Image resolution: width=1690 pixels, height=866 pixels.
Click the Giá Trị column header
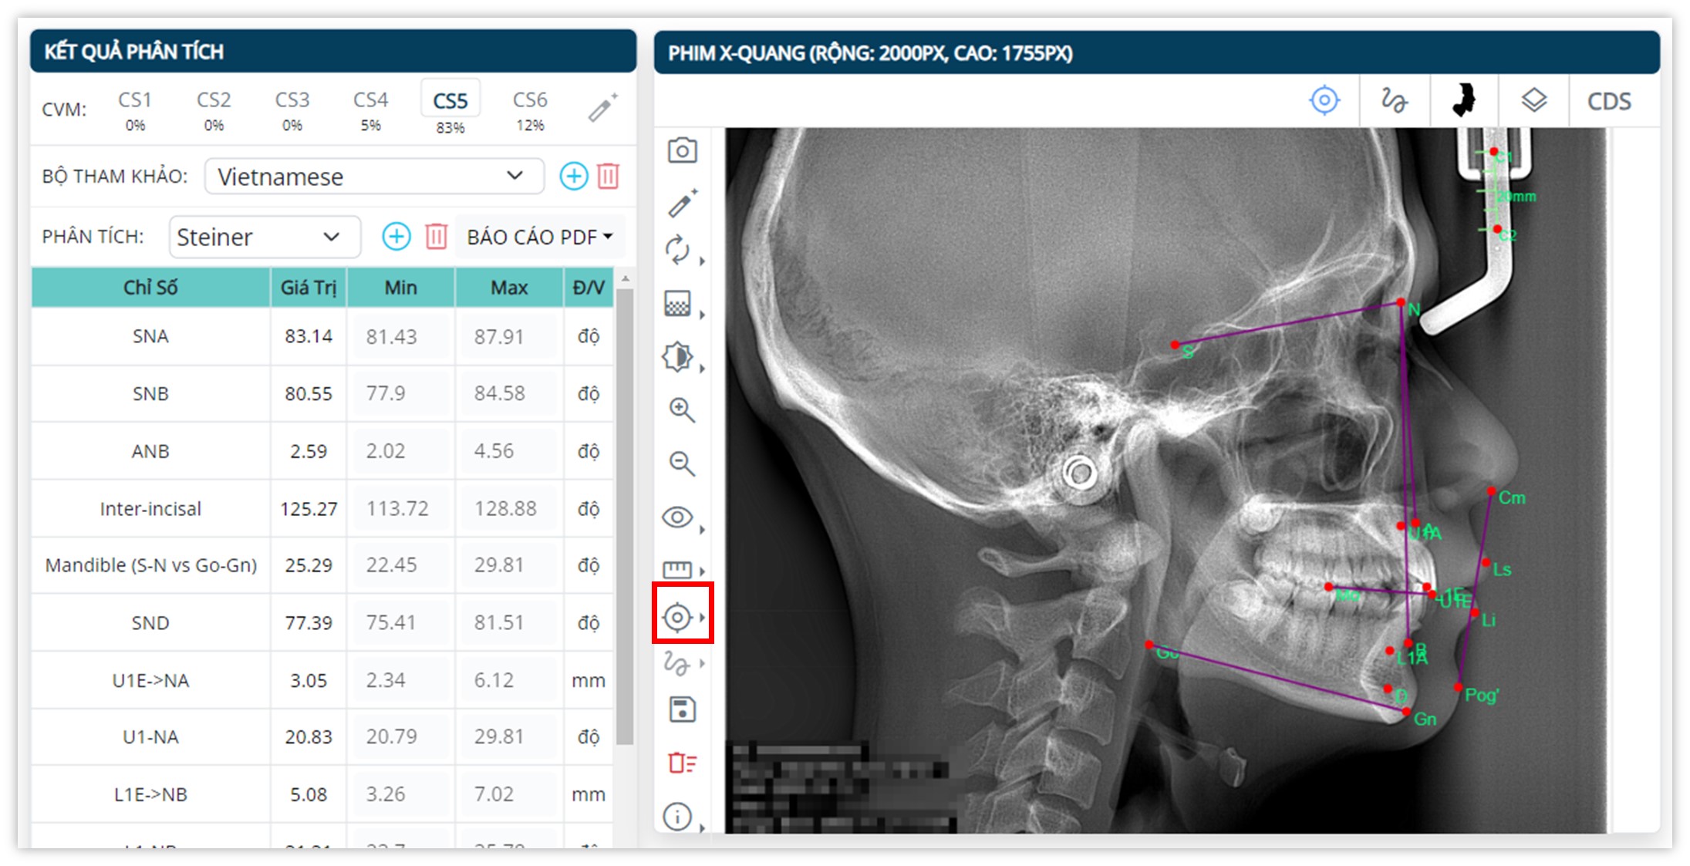click(309, 287)
